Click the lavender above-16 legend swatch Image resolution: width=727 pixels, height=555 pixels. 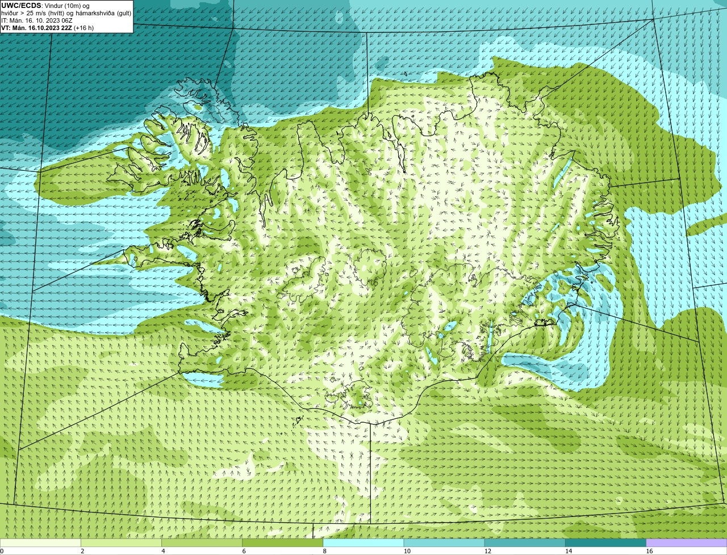(687, 543)
